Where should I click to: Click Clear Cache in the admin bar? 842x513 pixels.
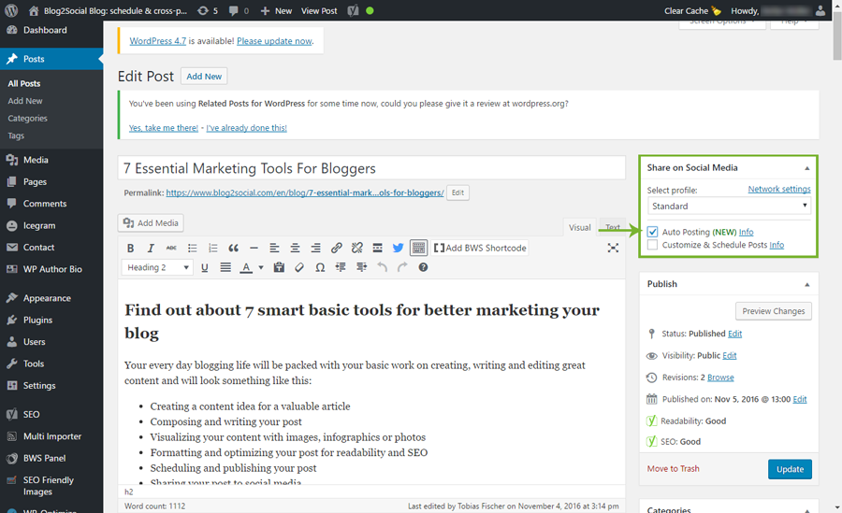(x=692, y=10)
